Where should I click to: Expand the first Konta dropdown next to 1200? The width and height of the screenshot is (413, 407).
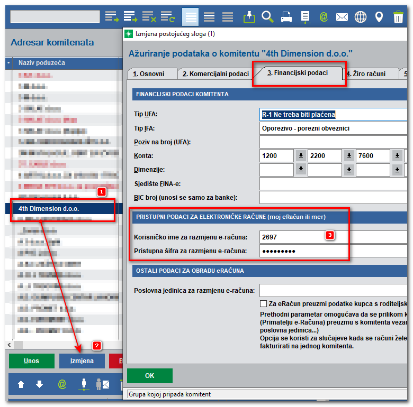pyautogui.click(x=301, y=155)
